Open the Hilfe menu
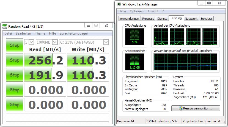The width and height of the screenshot is (228, 127). 52,33
